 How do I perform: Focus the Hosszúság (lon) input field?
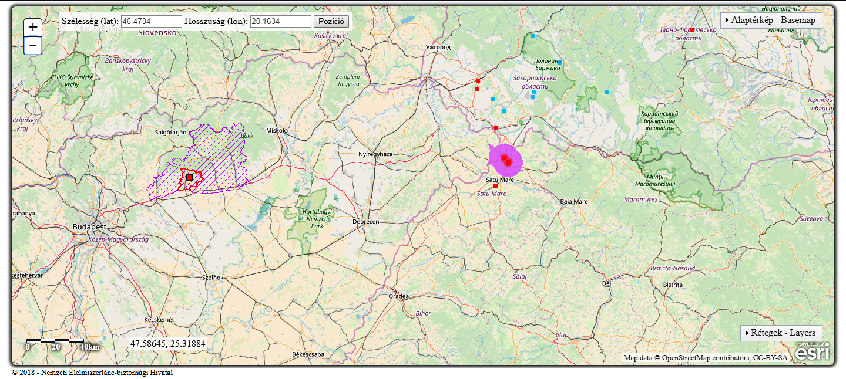coord(280,22)
